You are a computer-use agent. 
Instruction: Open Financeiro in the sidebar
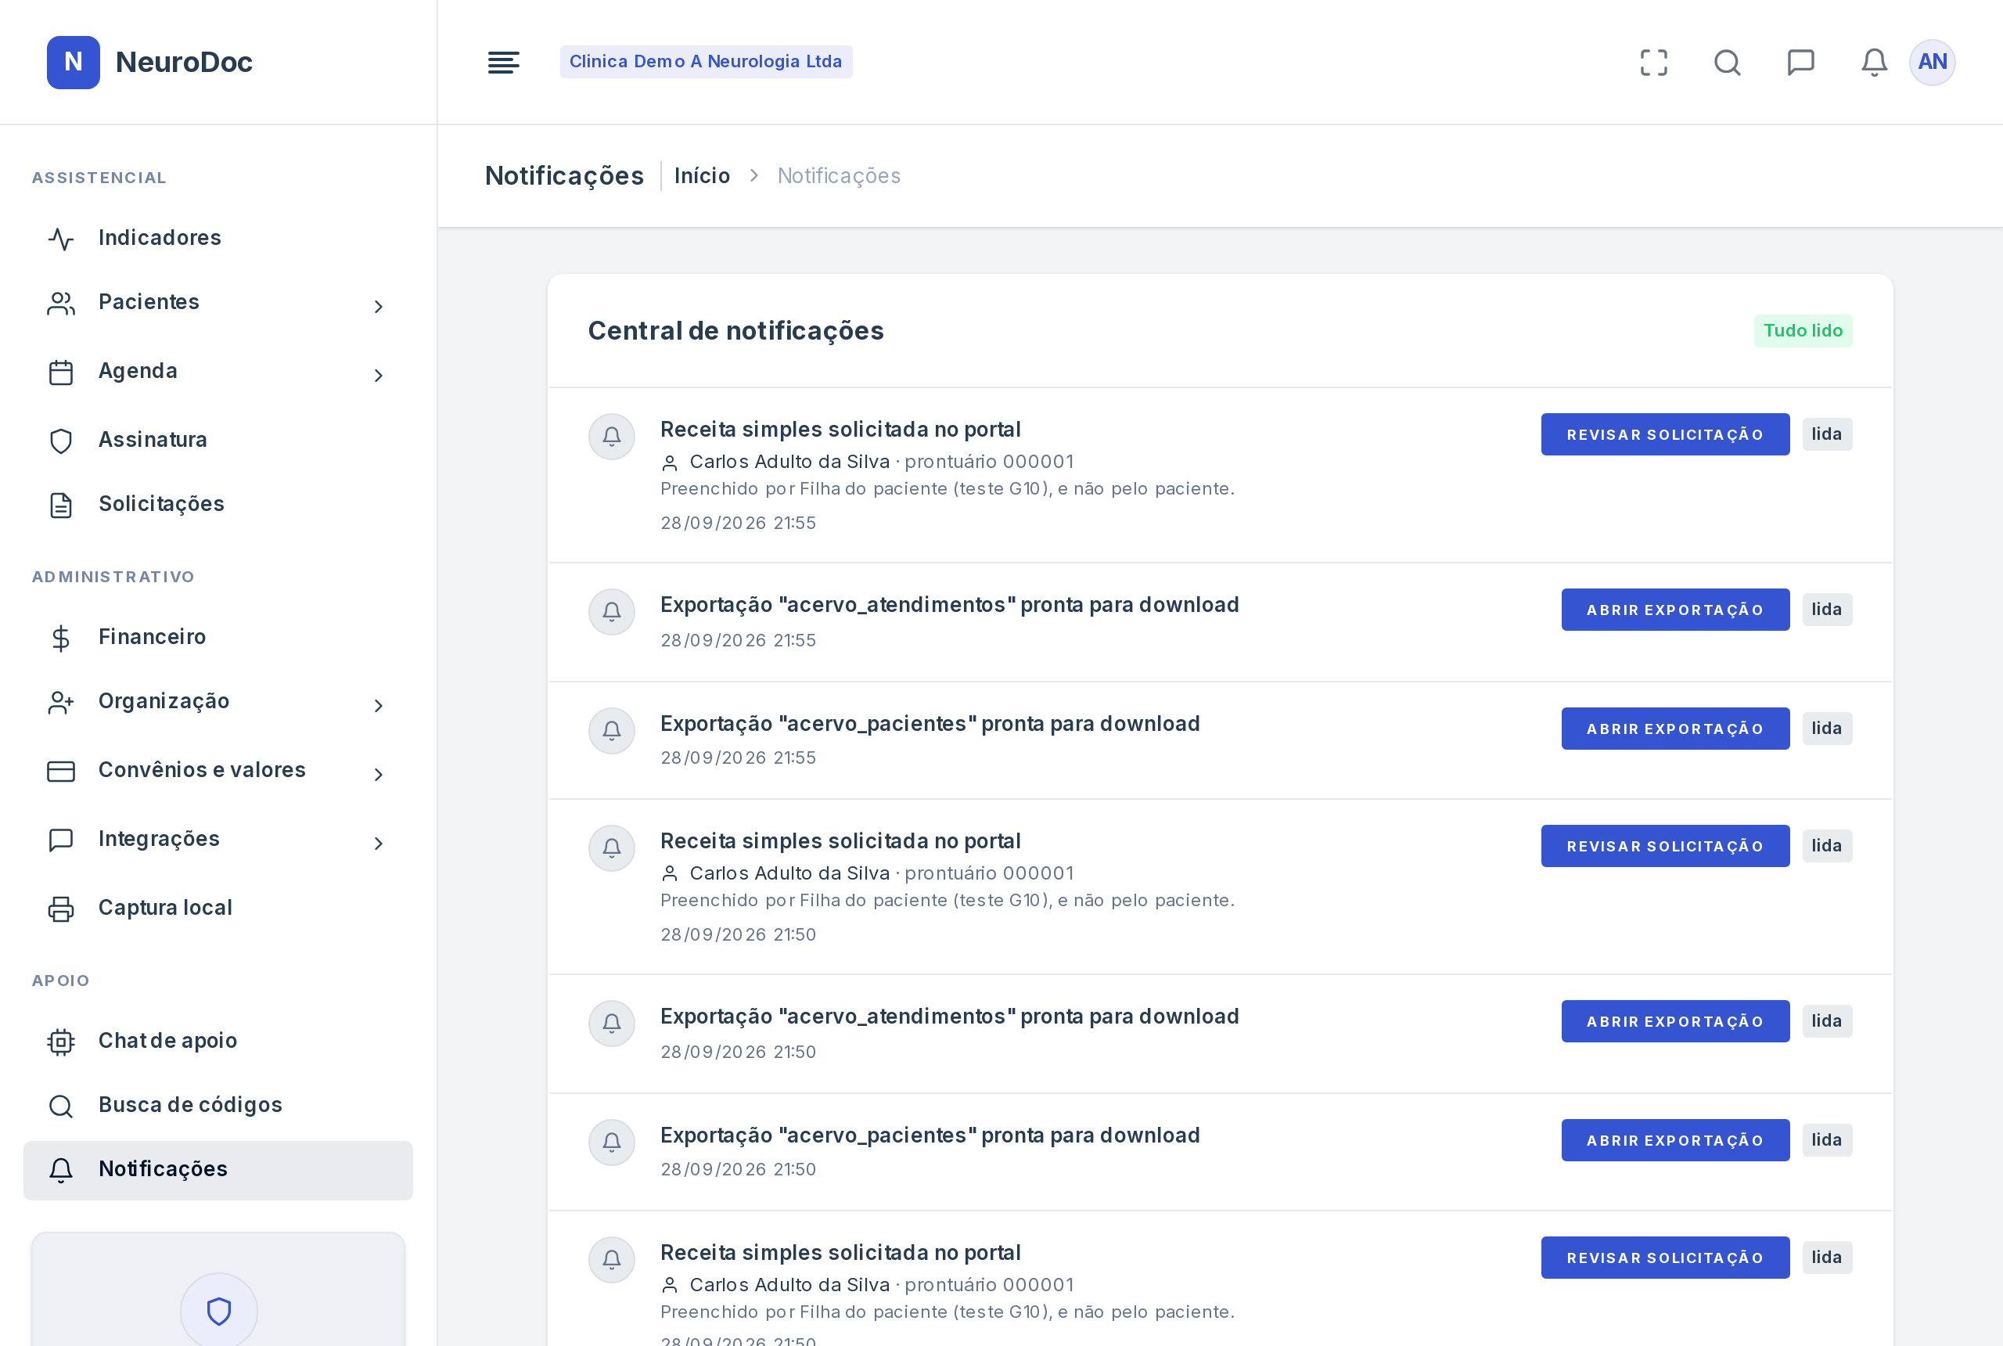(218, 637)
